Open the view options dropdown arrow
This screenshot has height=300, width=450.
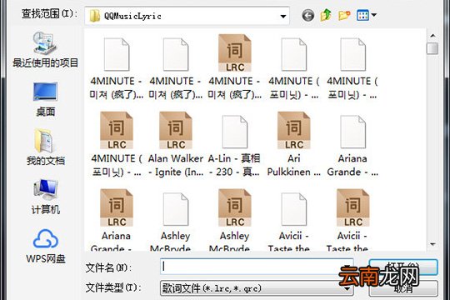[x=374, y=14]
